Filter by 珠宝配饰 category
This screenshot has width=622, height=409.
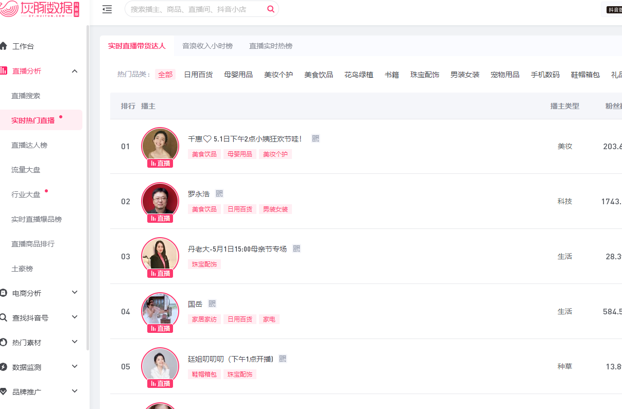[425, 75]
